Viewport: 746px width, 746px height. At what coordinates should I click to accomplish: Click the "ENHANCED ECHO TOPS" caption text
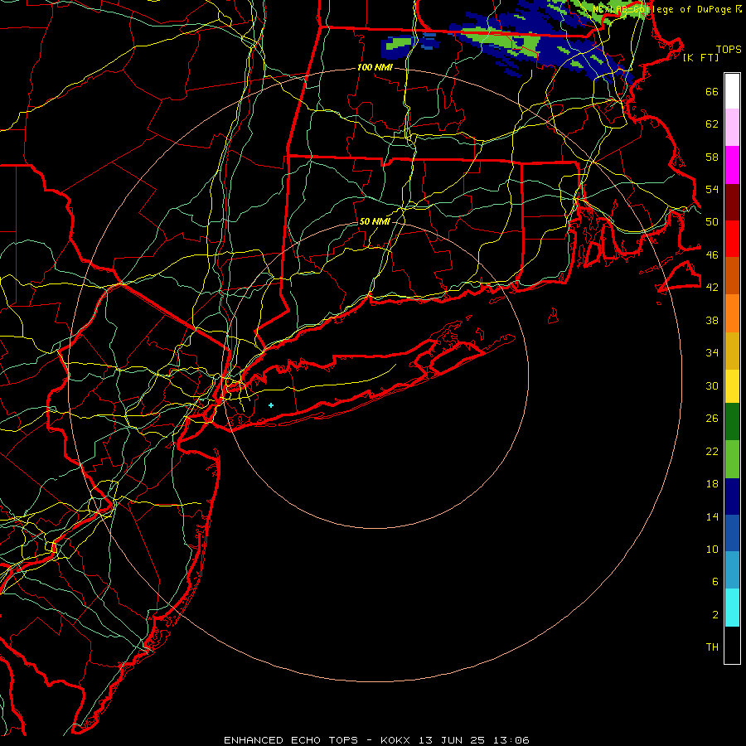coord(291,740)
